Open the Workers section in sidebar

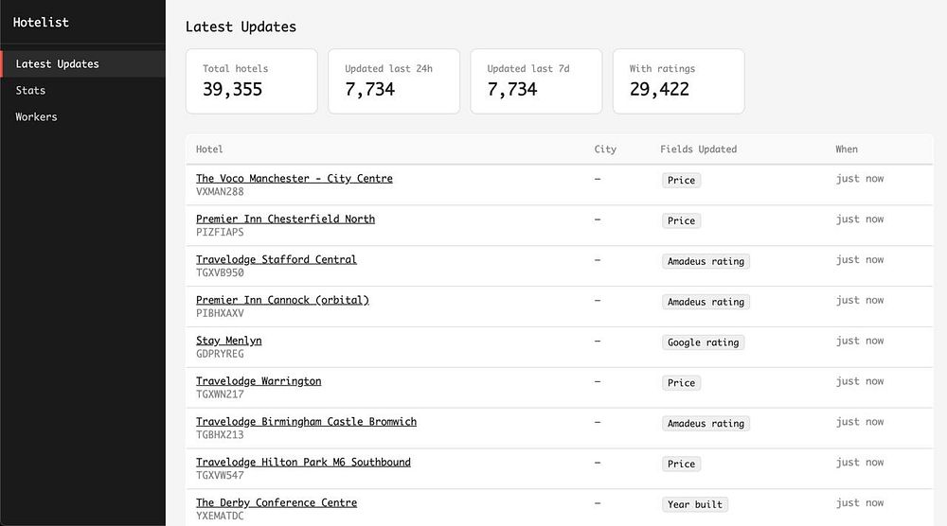37,117
